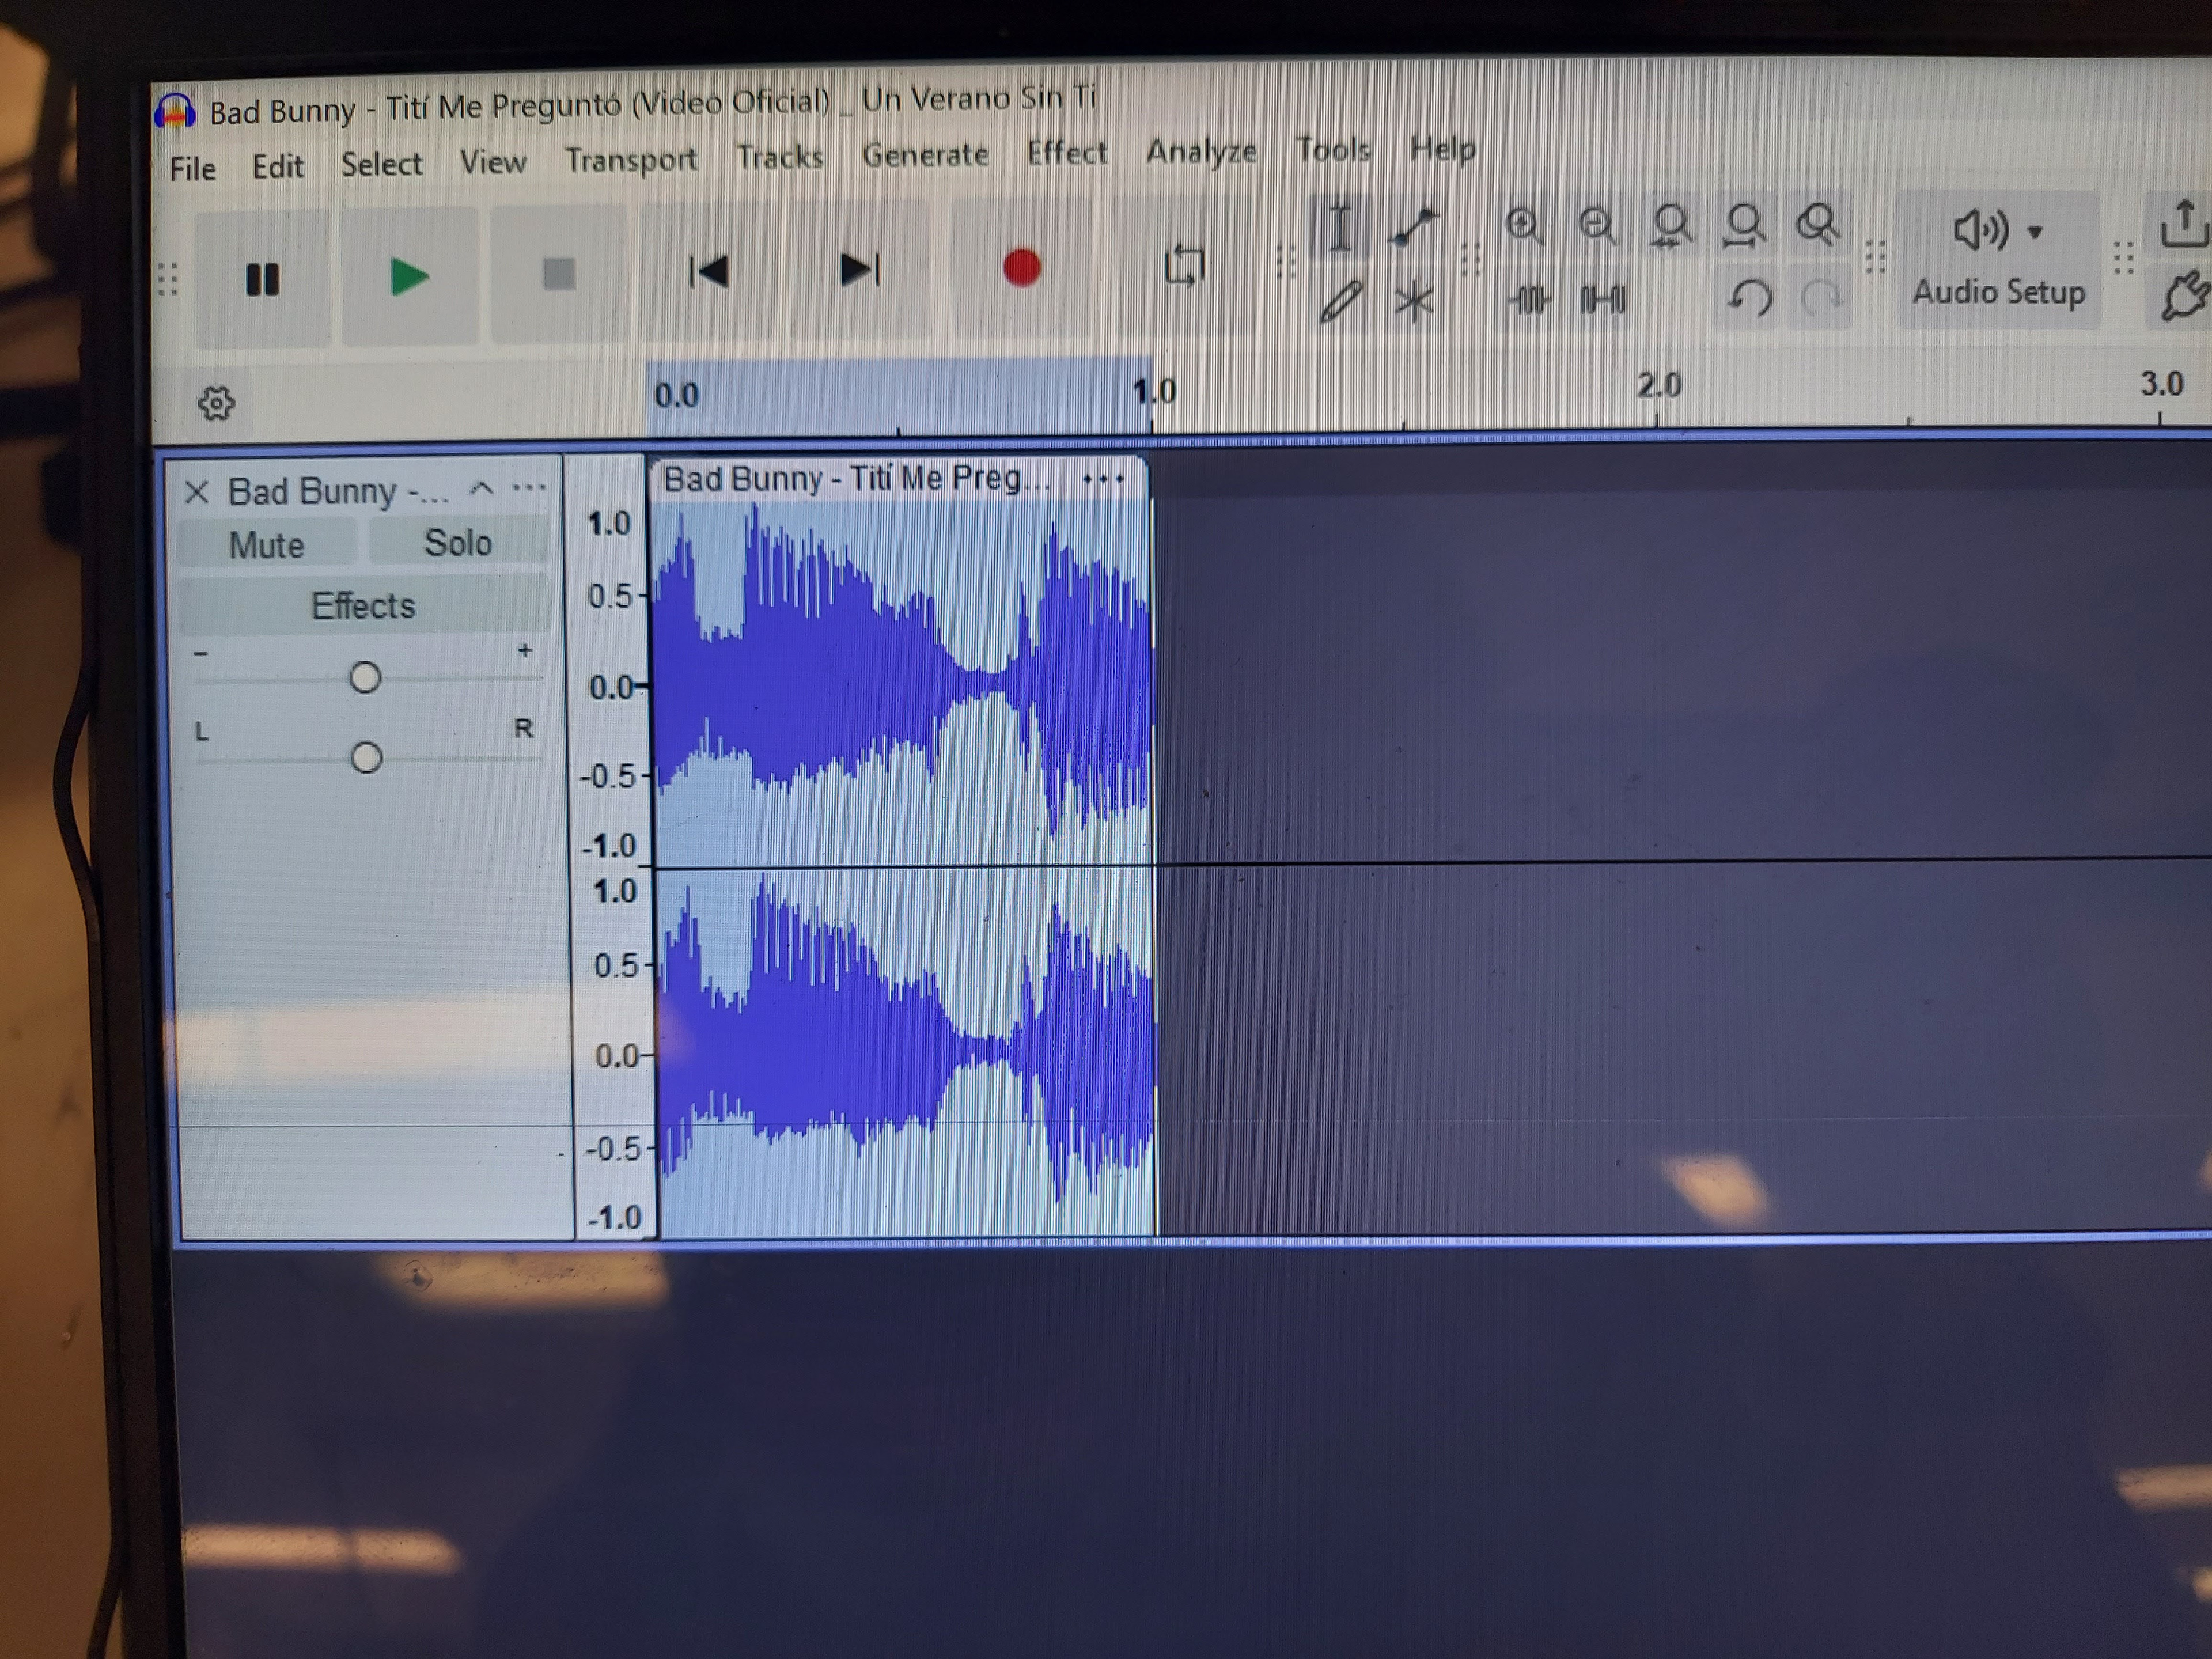The width and height of the screenshot is (2212, 1659).
Task: Click the Undo arrow icon
Action: [x=1750, y=297]
